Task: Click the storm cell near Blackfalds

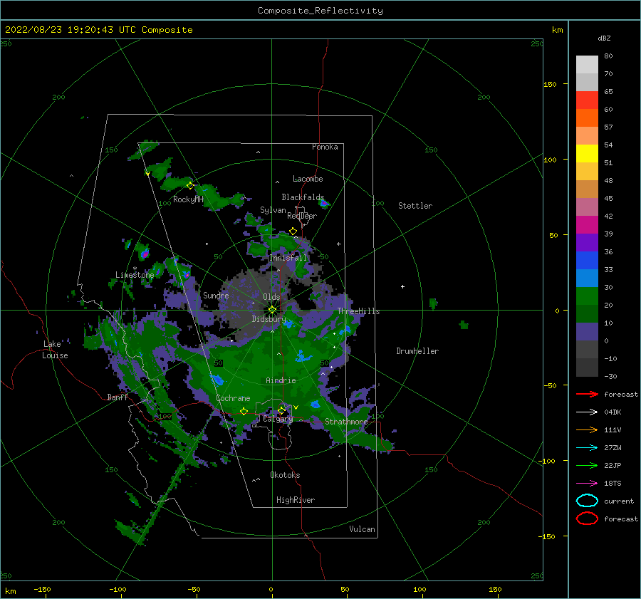Action: coord(324,203)
